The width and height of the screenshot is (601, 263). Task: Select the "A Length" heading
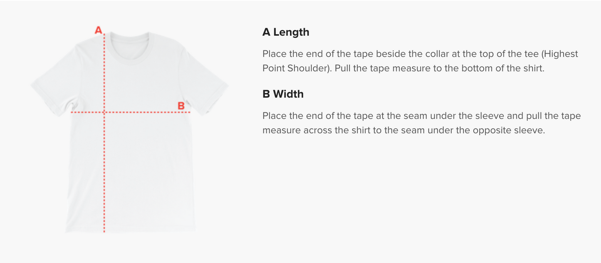(286, 32)
